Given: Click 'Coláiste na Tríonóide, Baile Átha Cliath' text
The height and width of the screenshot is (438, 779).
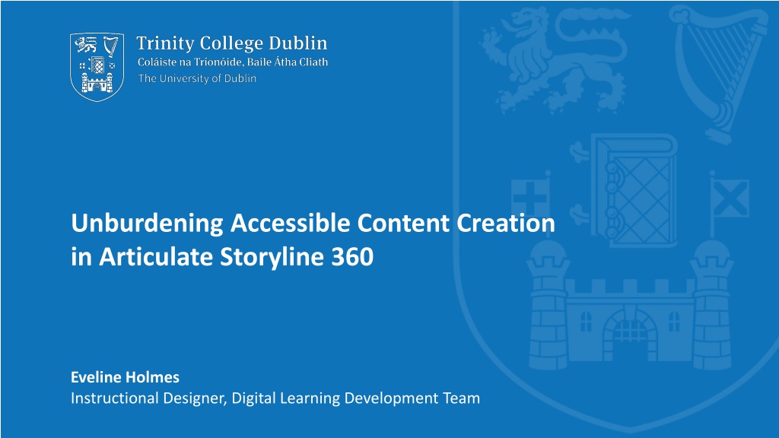Looking at the screenshot, I should pyautogui.click(x=233, y=62).
